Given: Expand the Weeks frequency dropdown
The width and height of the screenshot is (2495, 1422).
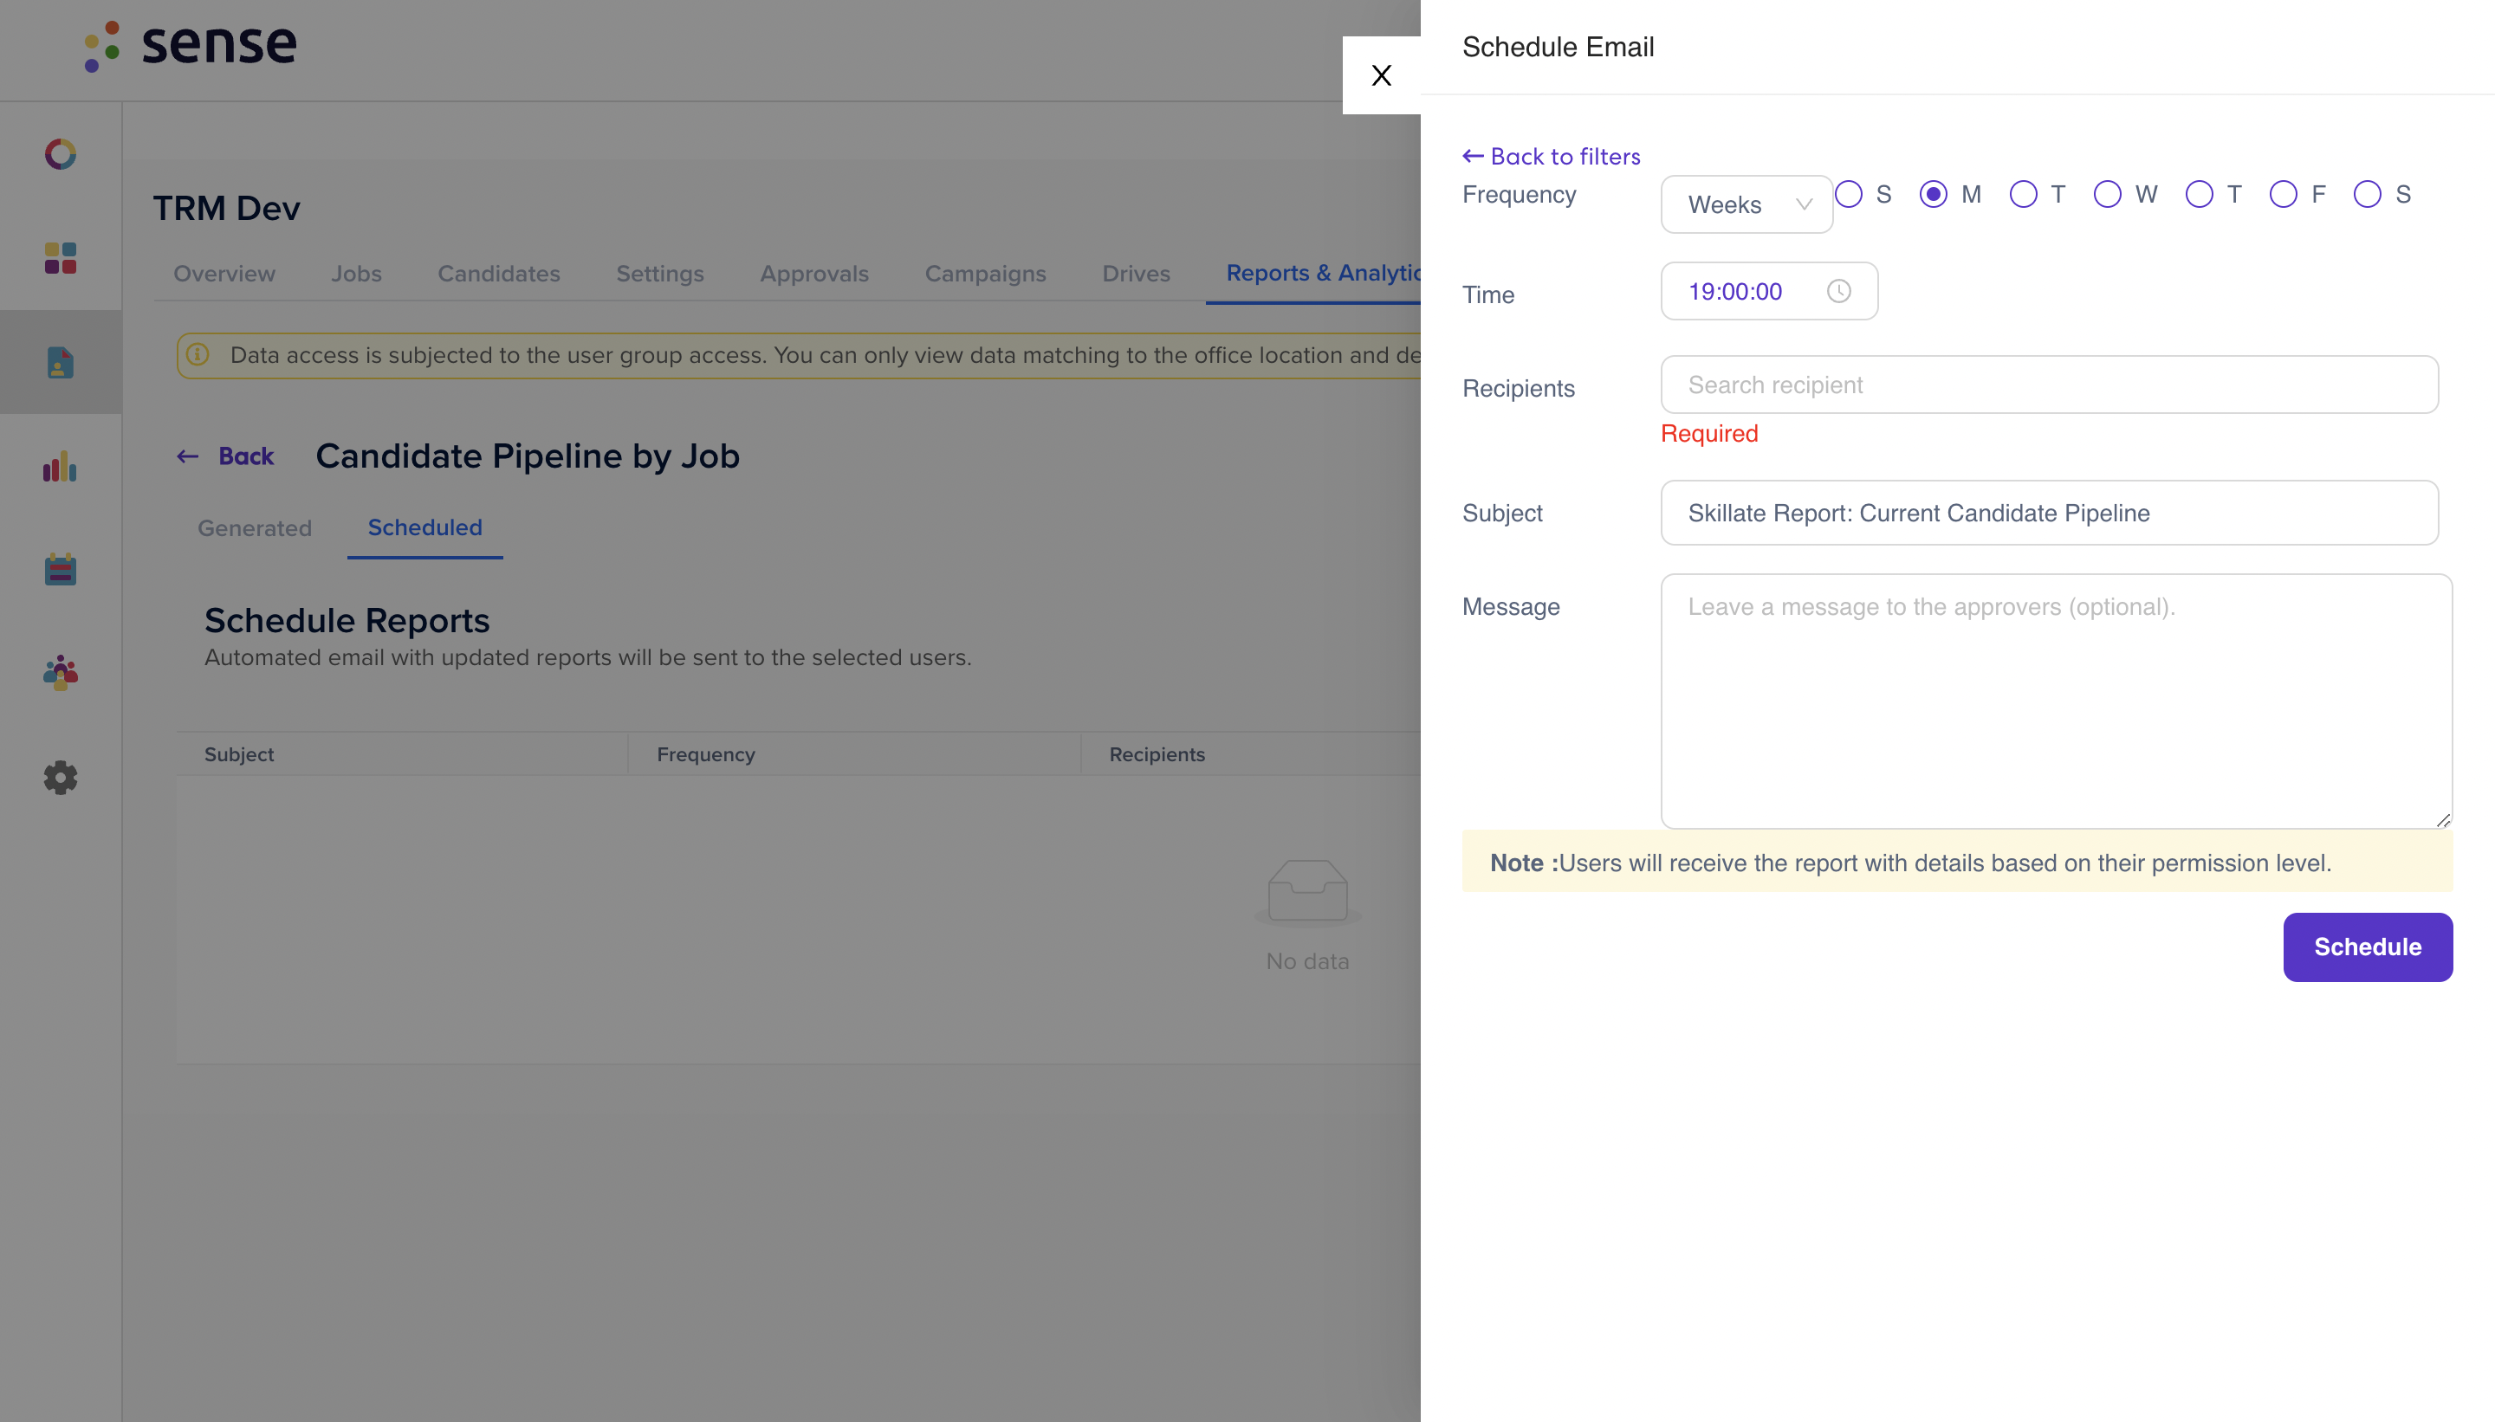Looking at the screenshot, I should tap(1746, 204).
